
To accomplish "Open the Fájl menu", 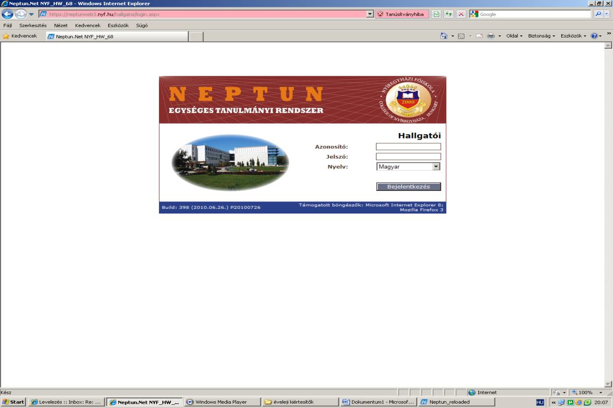I will point(7,25).
